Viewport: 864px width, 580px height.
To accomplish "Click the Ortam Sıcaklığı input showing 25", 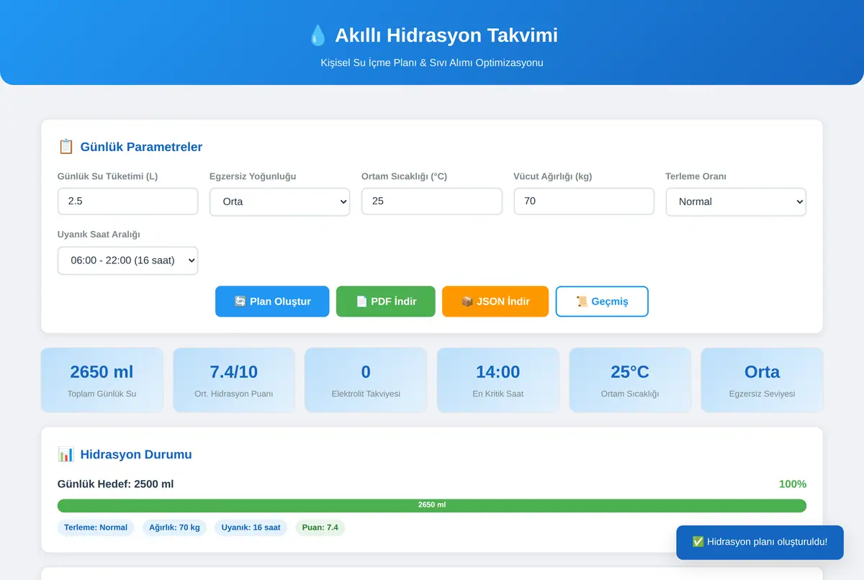I will coord(432,201).
